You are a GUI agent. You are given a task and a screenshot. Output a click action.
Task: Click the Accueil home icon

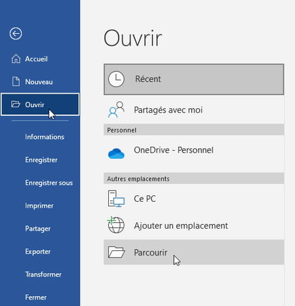[16, 59]
